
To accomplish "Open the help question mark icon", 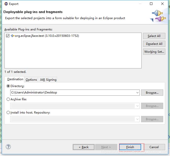I will pos(8,147).
